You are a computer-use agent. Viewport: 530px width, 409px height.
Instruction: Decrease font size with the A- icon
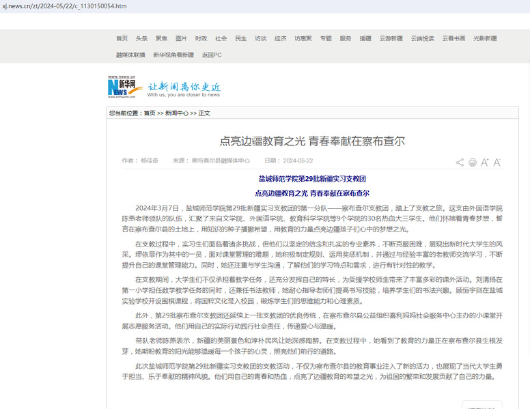tap(497, 163)
